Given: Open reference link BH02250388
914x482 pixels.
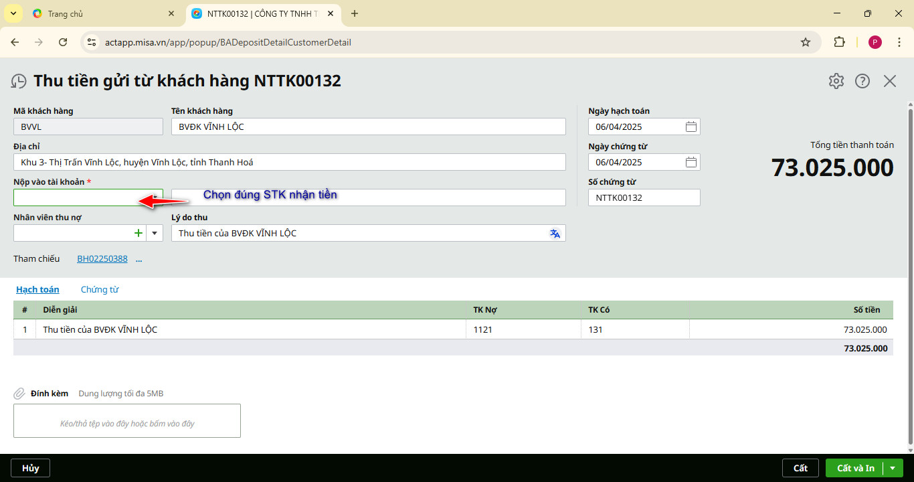Looking at the screenshot, I should (x=102, y=259).
